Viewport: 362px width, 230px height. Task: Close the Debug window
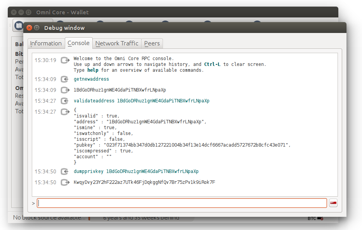[29, 28]
